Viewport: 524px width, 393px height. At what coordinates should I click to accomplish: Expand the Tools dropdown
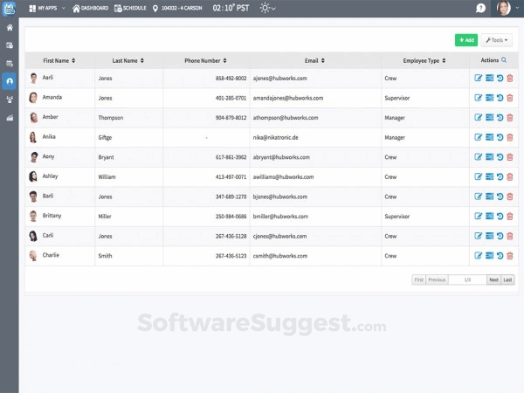(x=497, y=40)
